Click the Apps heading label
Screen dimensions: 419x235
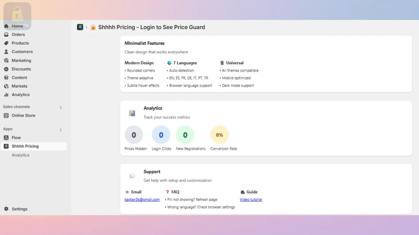[8, 129]
